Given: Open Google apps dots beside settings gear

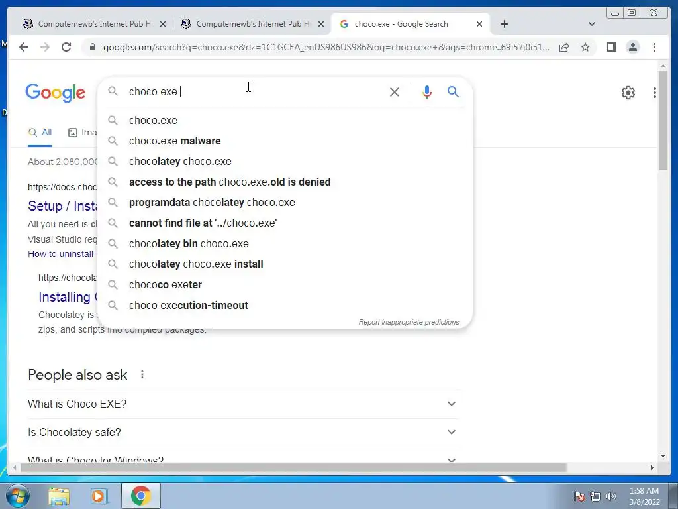Looking at the screenshot, I should click(655, 92).
